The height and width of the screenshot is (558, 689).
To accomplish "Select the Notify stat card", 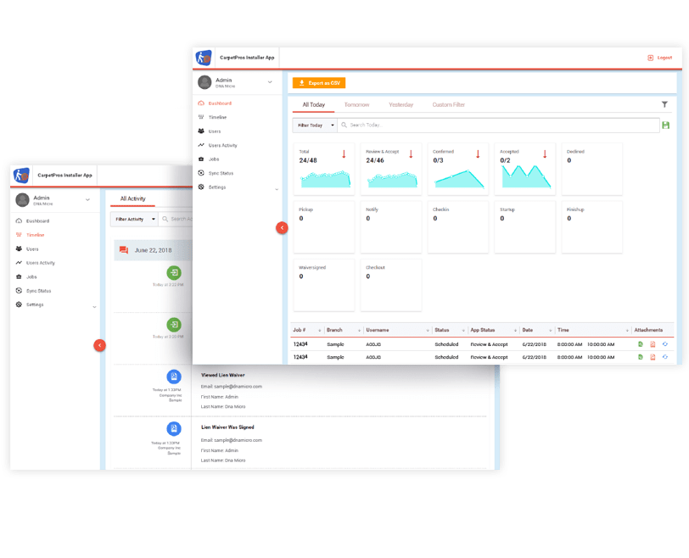I will 391,227.
